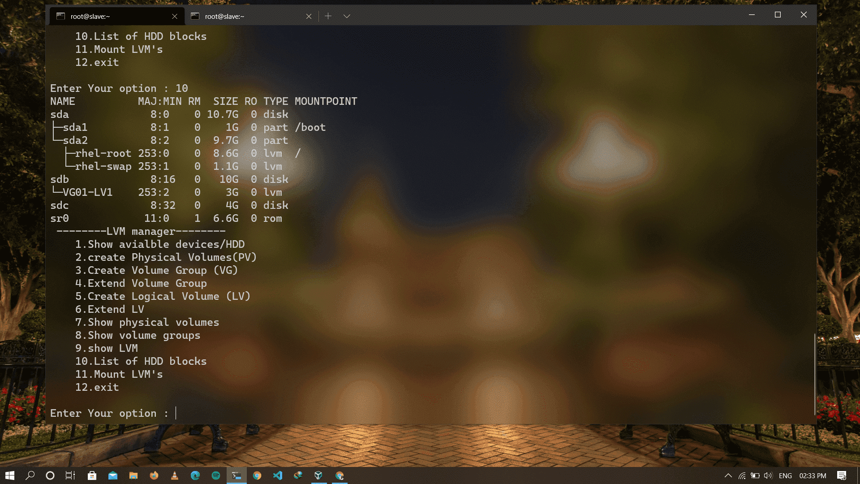Open Cortana from the taskbar

[50, 475]
